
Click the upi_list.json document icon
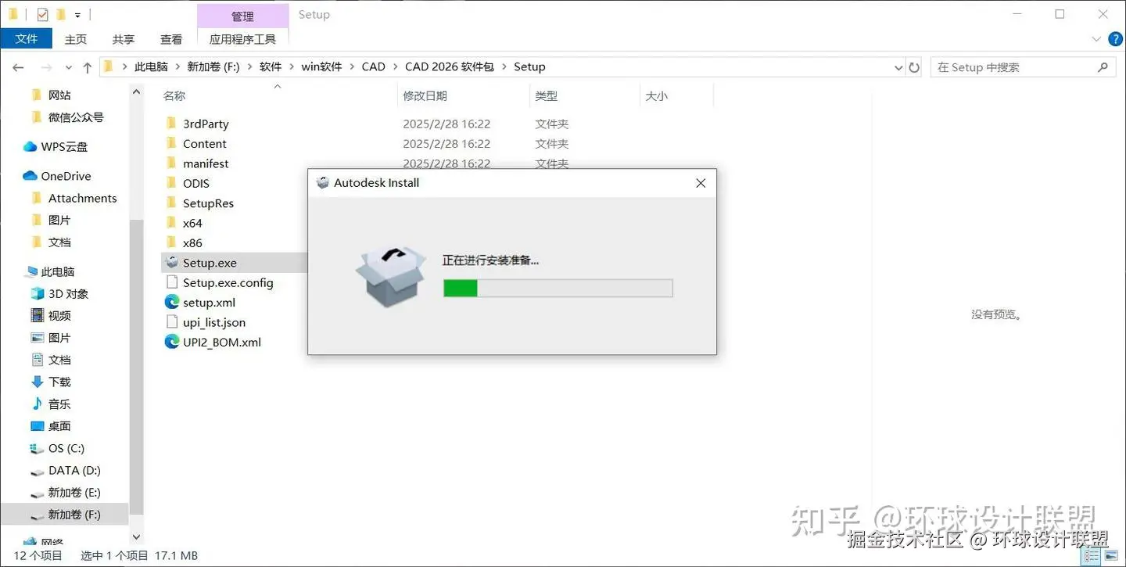point(172,322)
